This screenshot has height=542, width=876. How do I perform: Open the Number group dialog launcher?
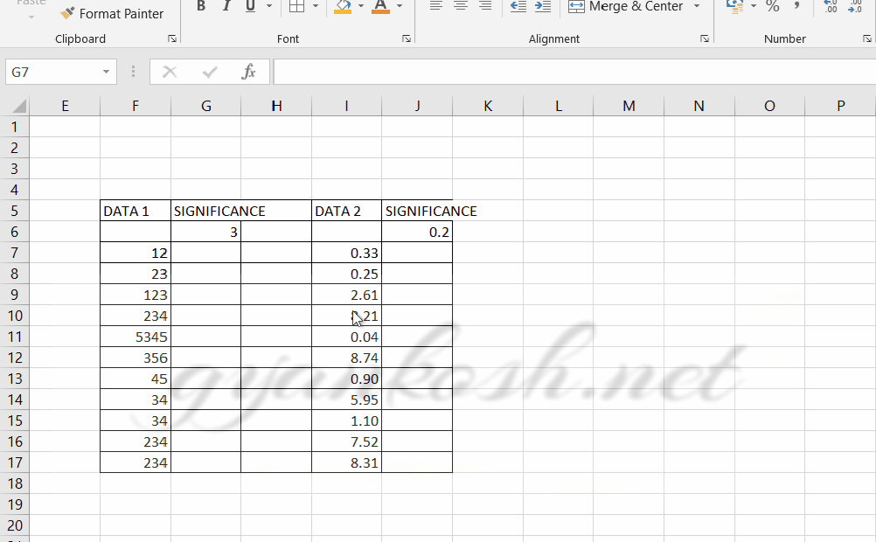[x=868, y=38]
